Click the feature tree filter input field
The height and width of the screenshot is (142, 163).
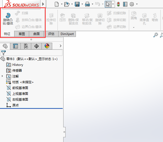tap(31, 53)
